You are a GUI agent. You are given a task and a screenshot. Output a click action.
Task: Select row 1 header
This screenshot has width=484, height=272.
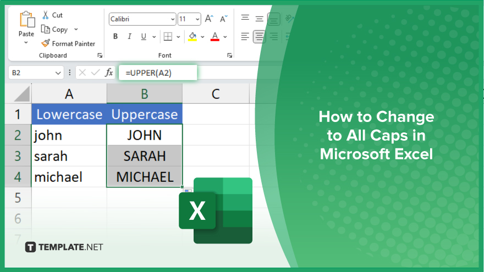pos(18,114)
